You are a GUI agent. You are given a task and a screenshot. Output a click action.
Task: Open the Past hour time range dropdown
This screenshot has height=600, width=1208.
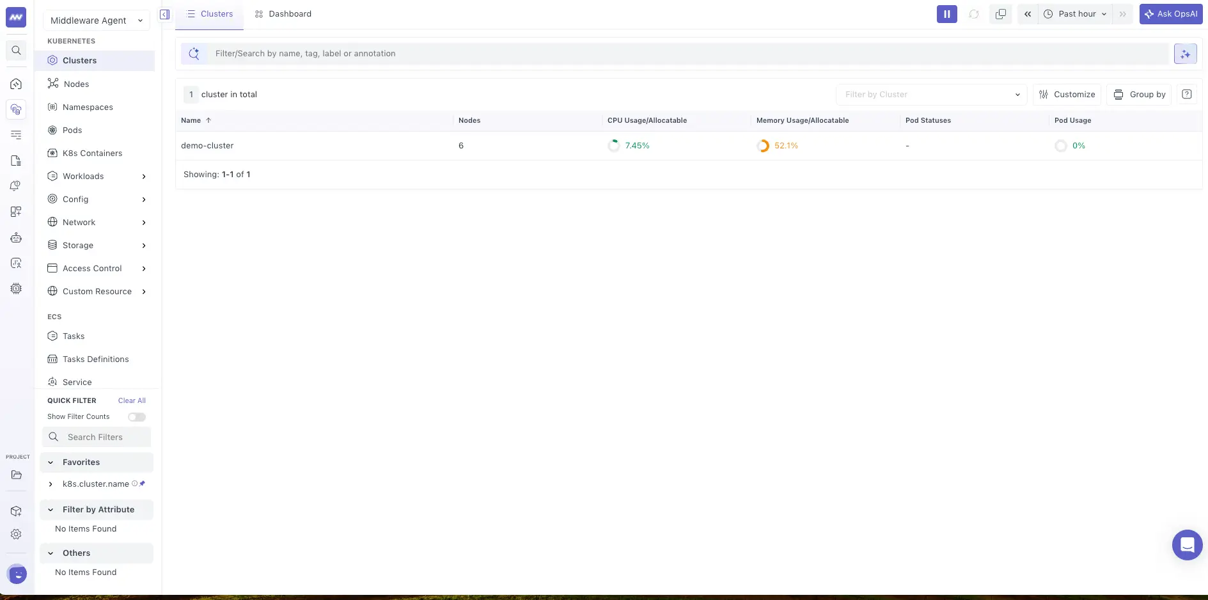[x=1075, y=14]
